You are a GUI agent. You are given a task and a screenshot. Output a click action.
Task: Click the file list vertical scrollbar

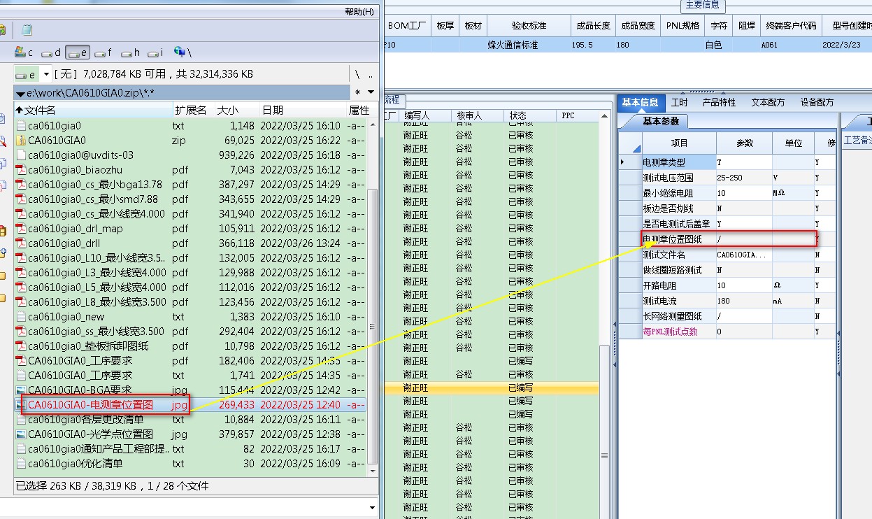[x=373, y=326]
